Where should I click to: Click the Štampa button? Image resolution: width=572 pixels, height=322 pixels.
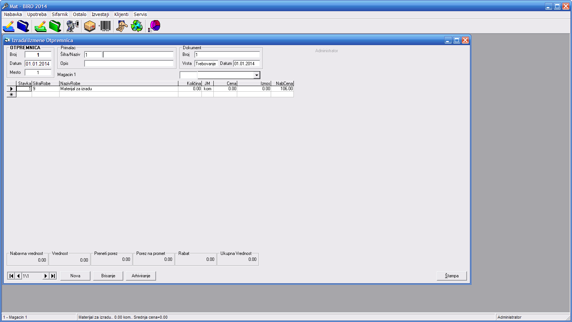click(451, 276)
